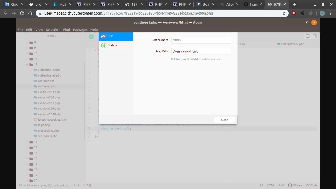Open php-cookies.php in project tree
The width and height of the screenshot is (336, 189).
[48, 131]
